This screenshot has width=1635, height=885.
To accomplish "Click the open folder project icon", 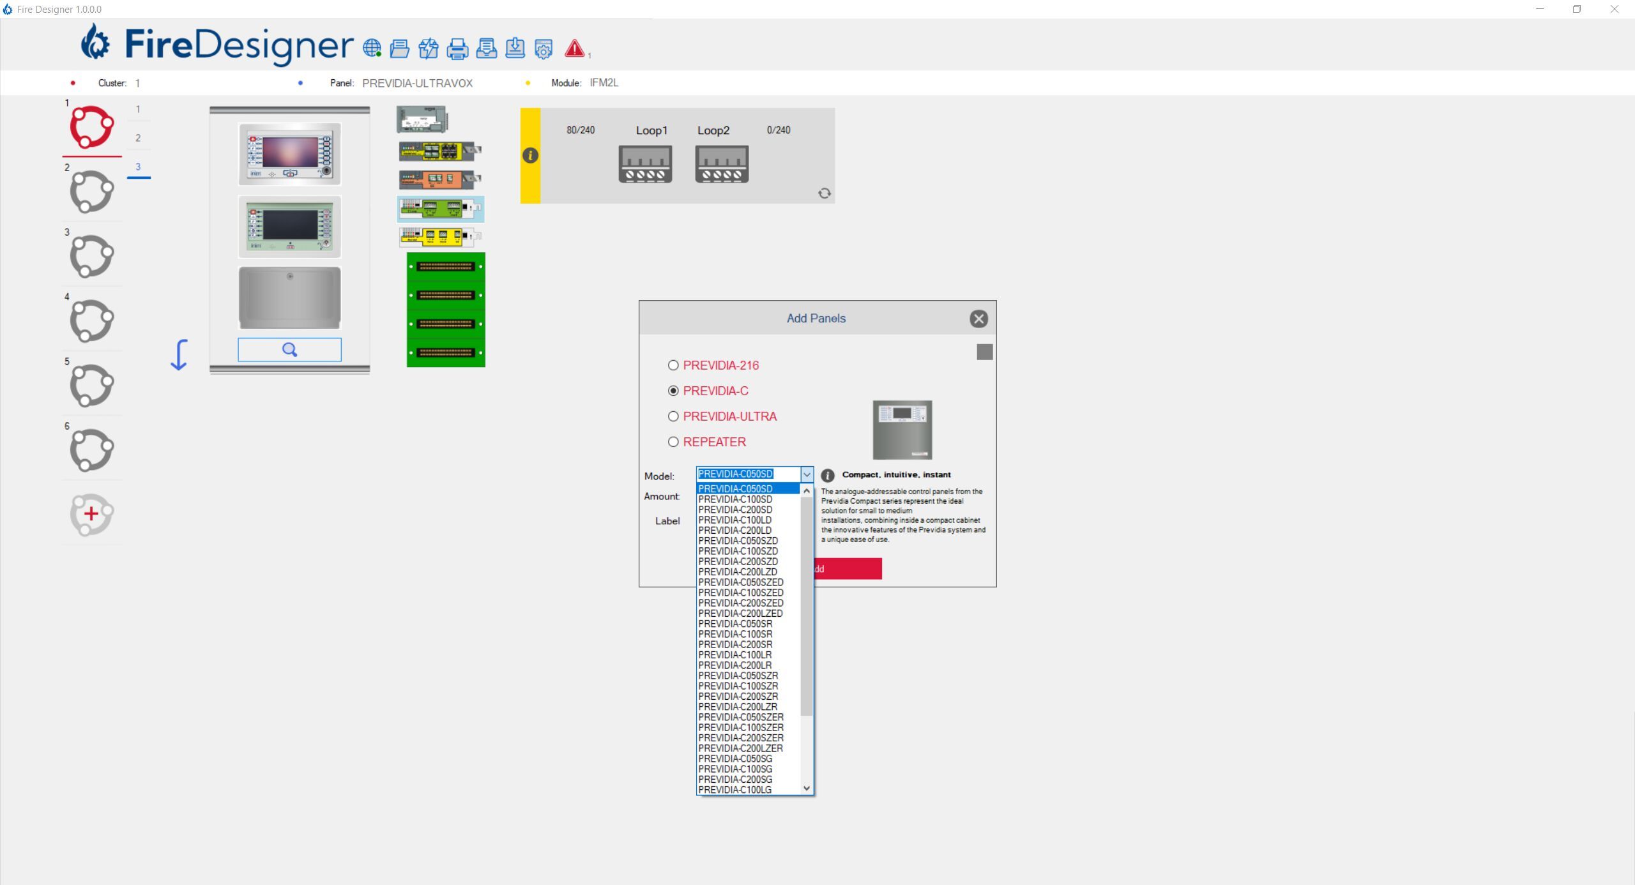I will [400, 49].
